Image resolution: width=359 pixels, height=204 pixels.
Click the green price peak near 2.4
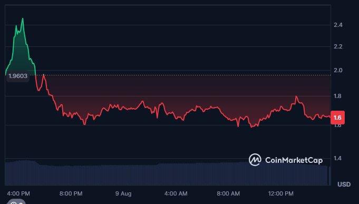[x=23, y=18]
